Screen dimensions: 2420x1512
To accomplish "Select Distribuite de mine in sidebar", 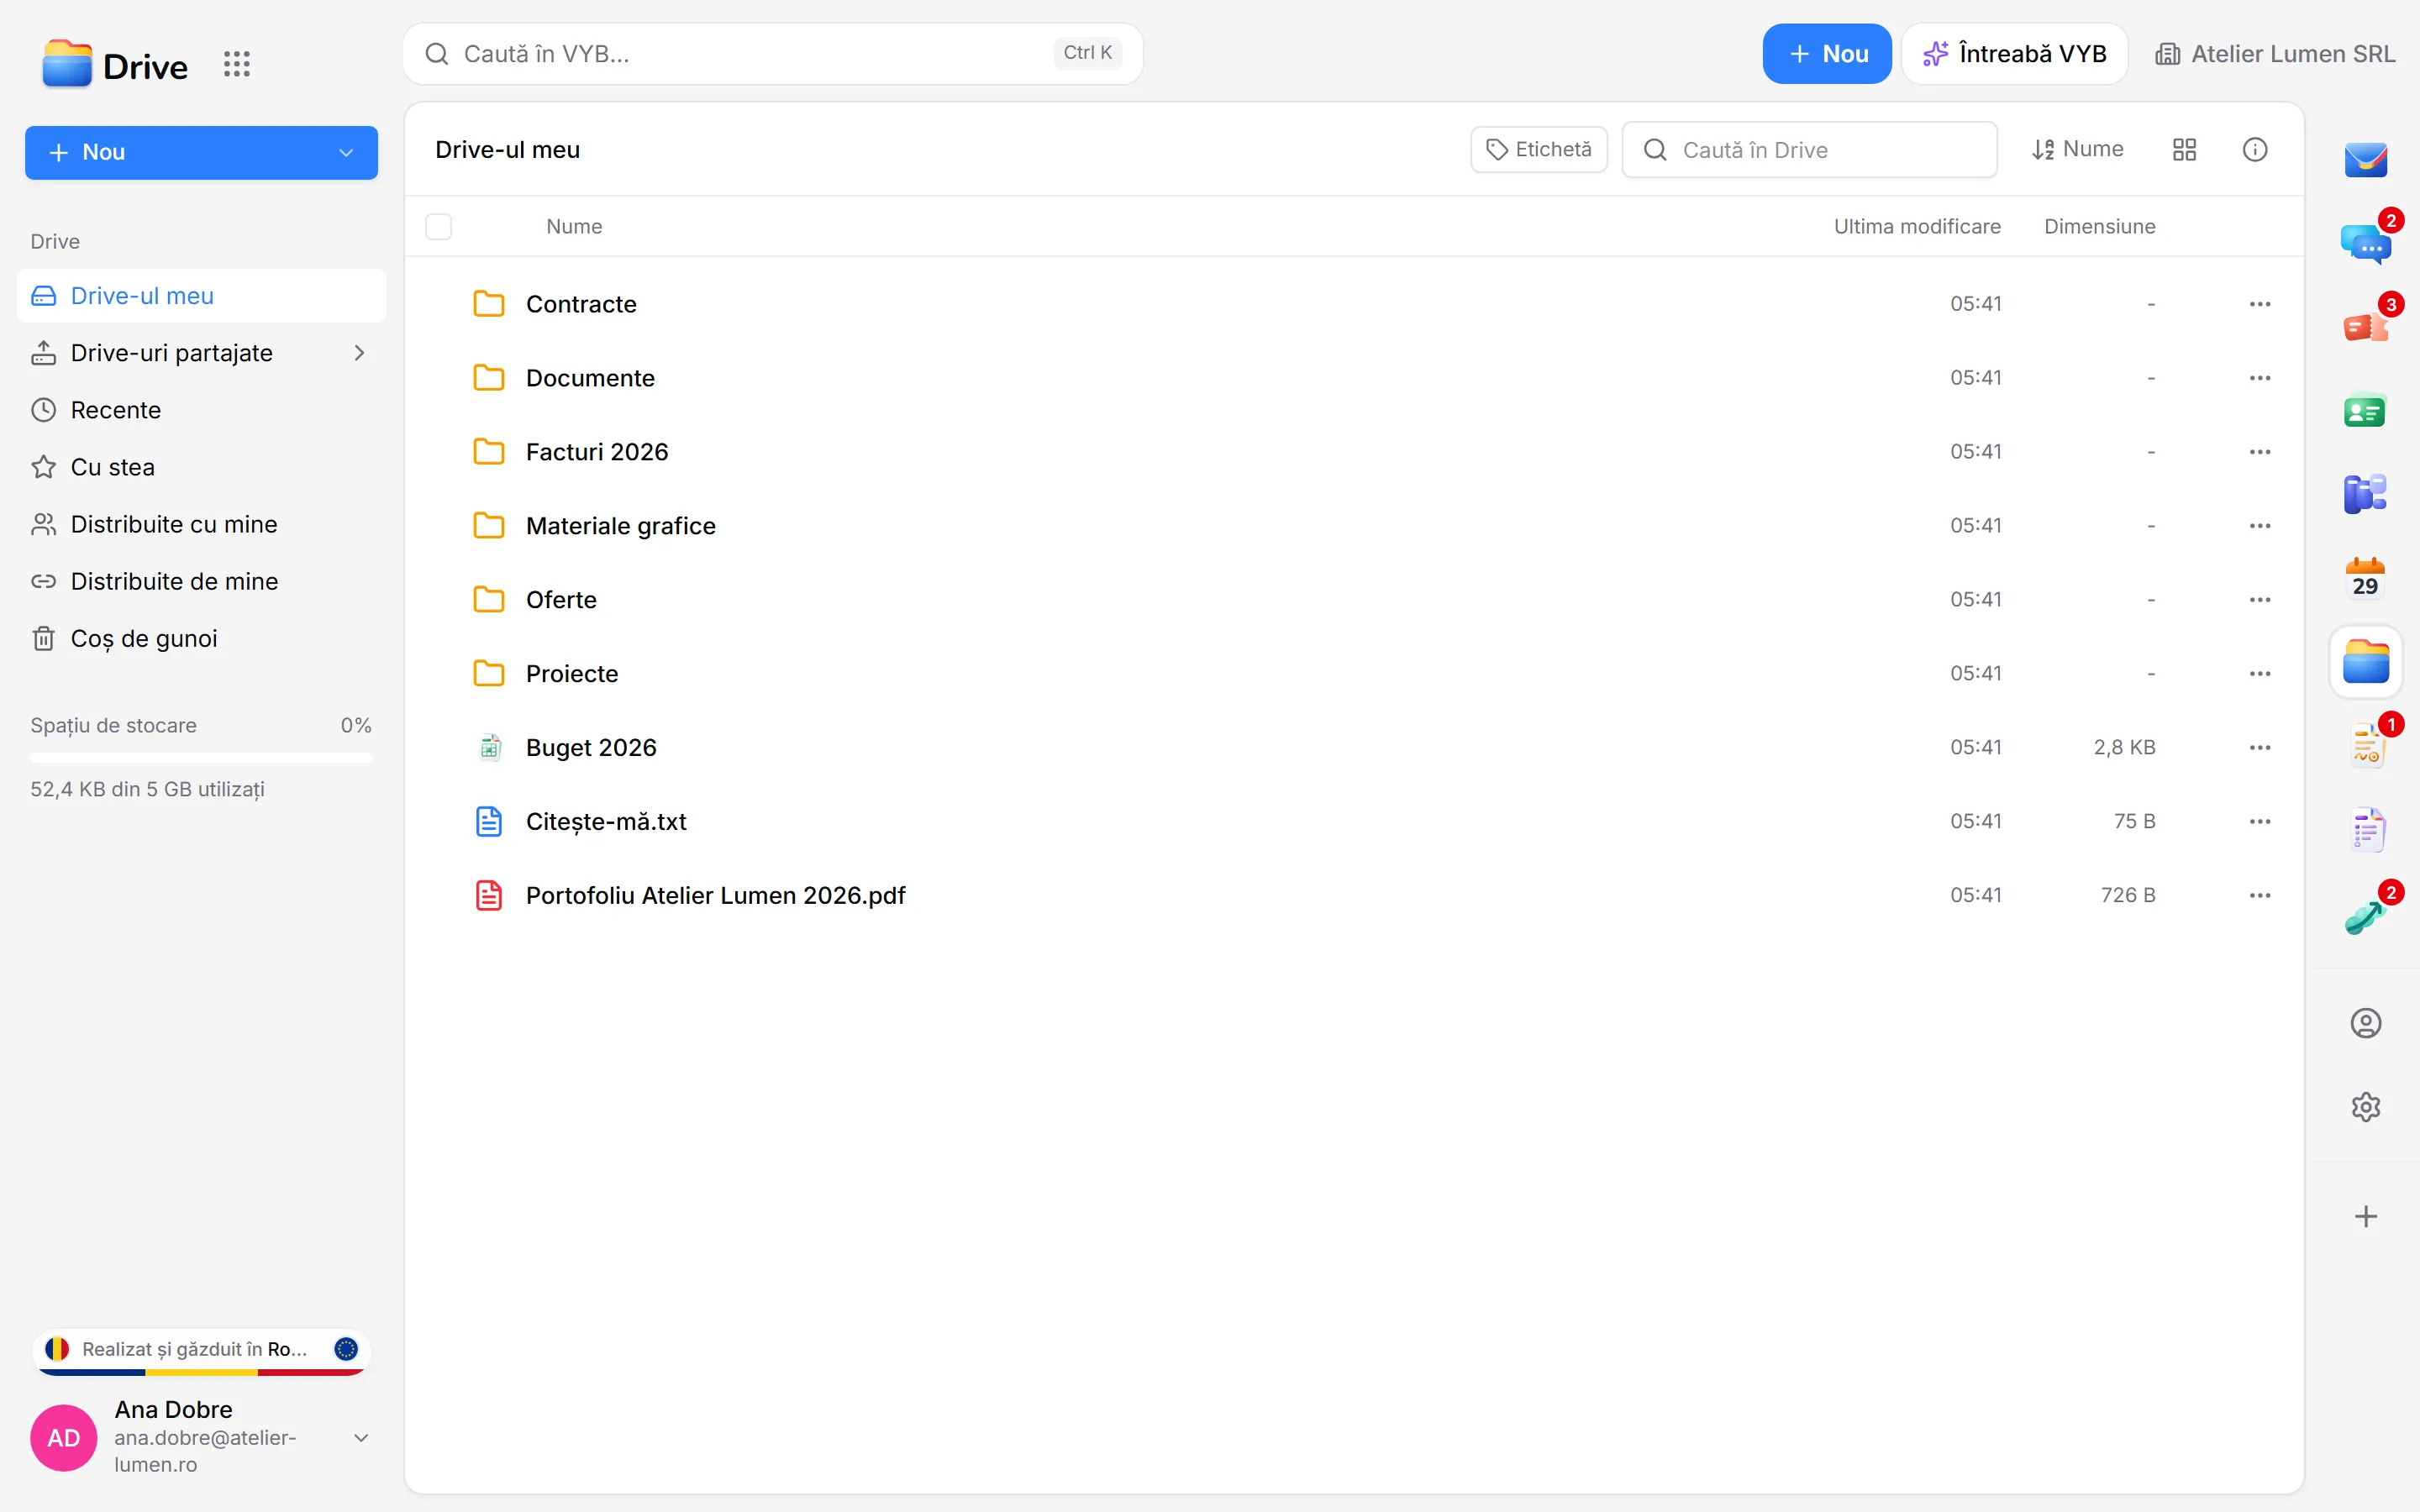I will point(202,581).
